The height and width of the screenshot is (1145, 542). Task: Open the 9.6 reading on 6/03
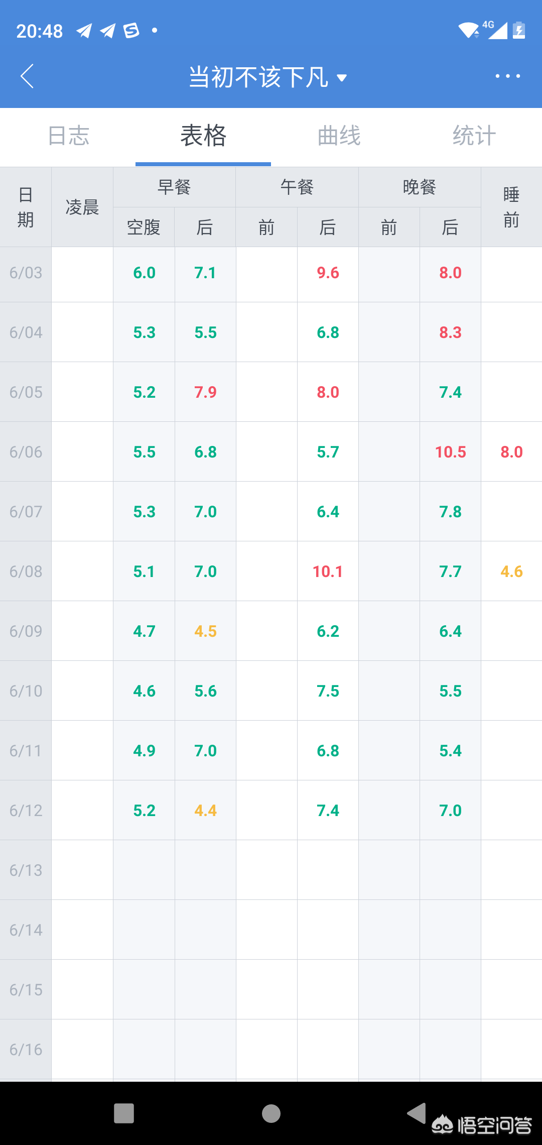(x=328, y=273)
